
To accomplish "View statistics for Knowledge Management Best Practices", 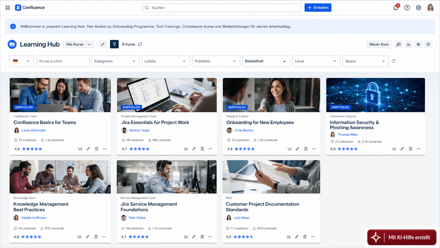I will tap(79, 237).
